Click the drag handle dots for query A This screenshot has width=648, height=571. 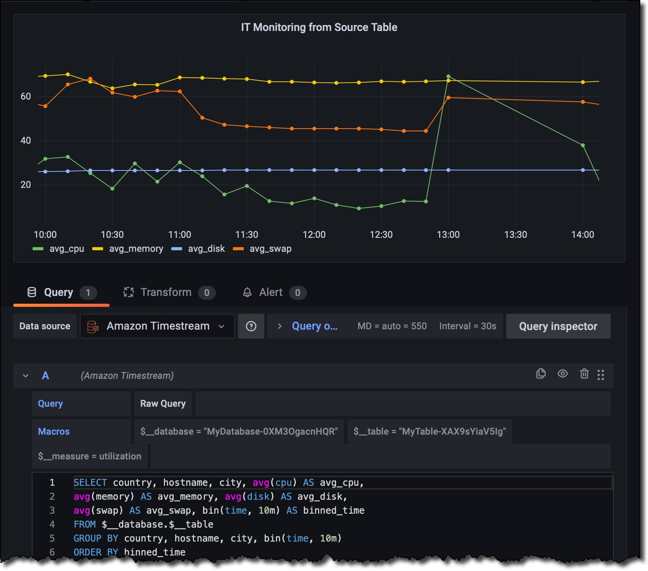pos(601,375)
